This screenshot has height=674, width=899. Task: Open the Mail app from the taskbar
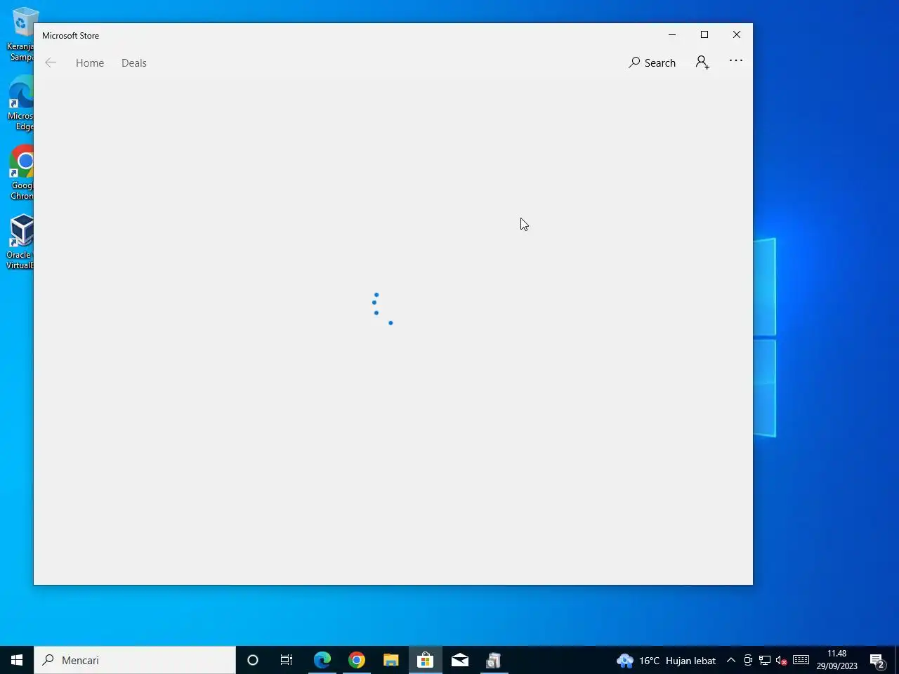459,660
